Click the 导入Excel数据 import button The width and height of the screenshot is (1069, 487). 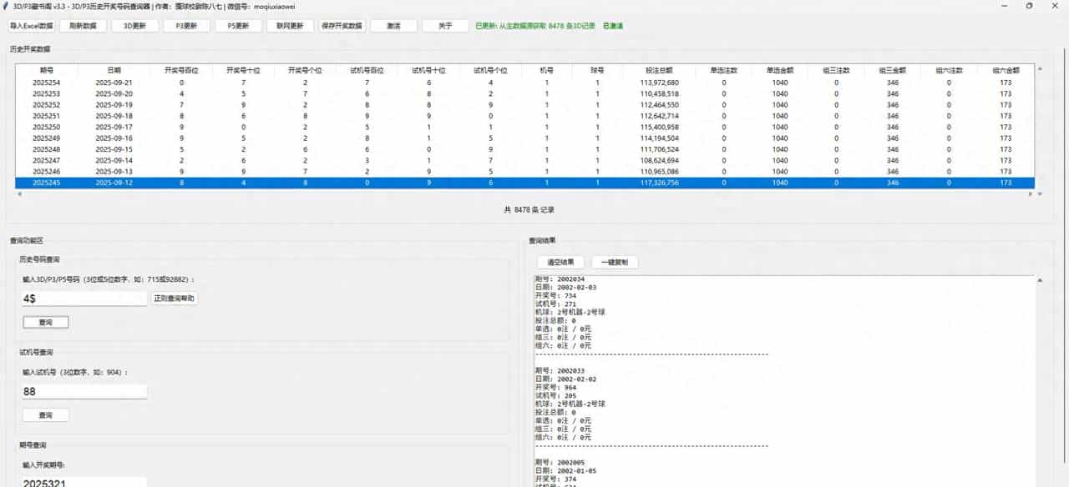coord(30,25)
